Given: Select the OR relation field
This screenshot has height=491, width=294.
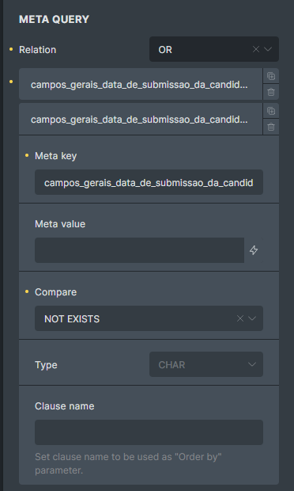Looking at the screenshot, I should pyautogui.click(x=214, y=49).
